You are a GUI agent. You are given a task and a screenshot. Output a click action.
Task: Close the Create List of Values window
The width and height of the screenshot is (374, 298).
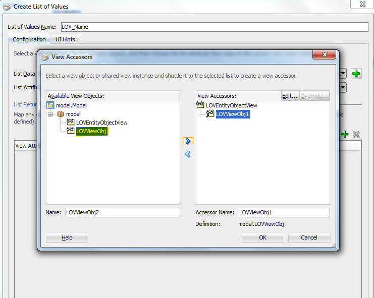click(x=362, y=4)
